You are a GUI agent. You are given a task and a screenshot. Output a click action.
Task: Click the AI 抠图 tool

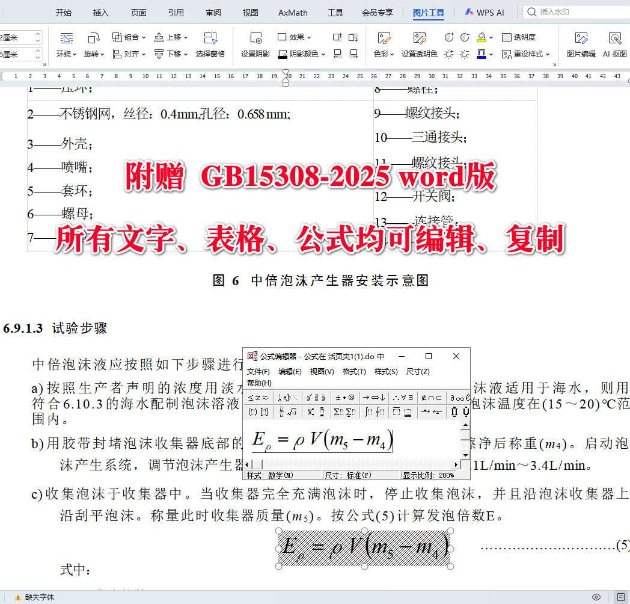[x=614, y=45]
